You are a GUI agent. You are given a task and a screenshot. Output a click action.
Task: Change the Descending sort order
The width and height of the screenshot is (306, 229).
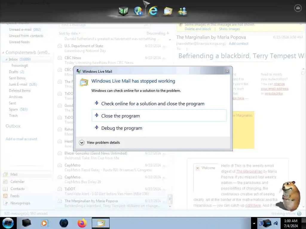coord(157,33)
